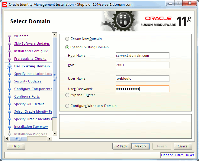Click the Installation Progress step text
This screenshot has height=161, width=199.
click(x=31, y=134)
